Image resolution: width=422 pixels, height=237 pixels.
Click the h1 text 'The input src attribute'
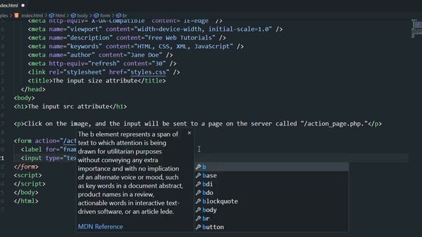tap(69, 107)
